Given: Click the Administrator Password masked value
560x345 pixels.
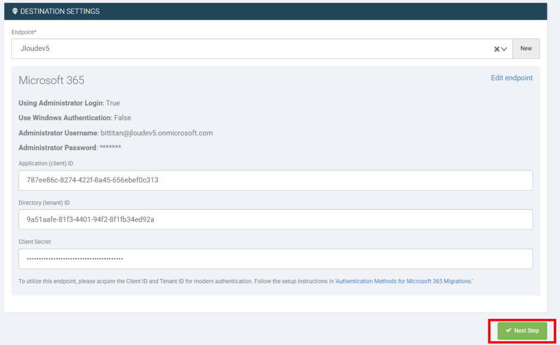Looking at the screenshot, I should [x=110, y=147].
